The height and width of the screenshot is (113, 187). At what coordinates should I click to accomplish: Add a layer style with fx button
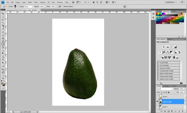click(165, 111)
